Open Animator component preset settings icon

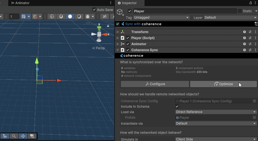pyautogui.click(x=250, y=44)
